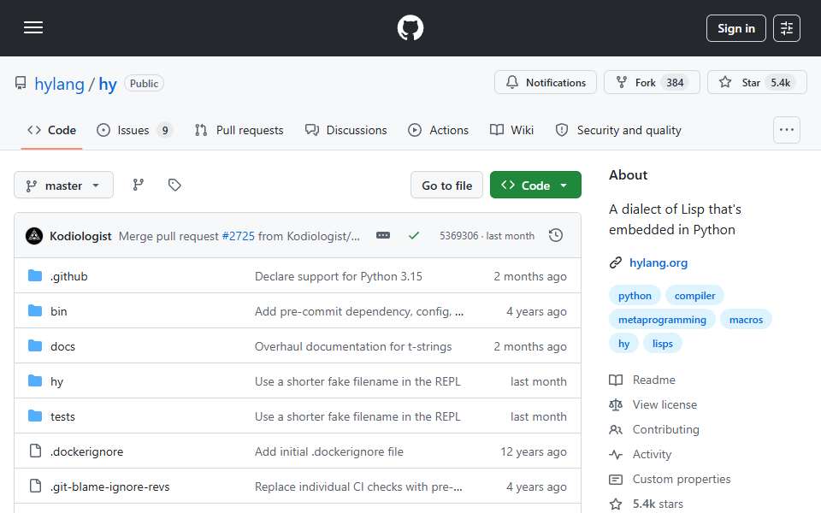Go to the GitHub home logo
The height and width of the screenshot is (513, 821).
[410, 27]
